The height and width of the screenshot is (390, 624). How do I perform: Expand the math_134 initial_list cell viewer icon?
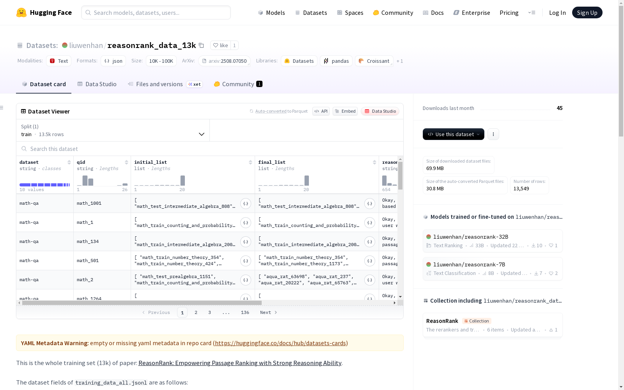tap(246, 241)
